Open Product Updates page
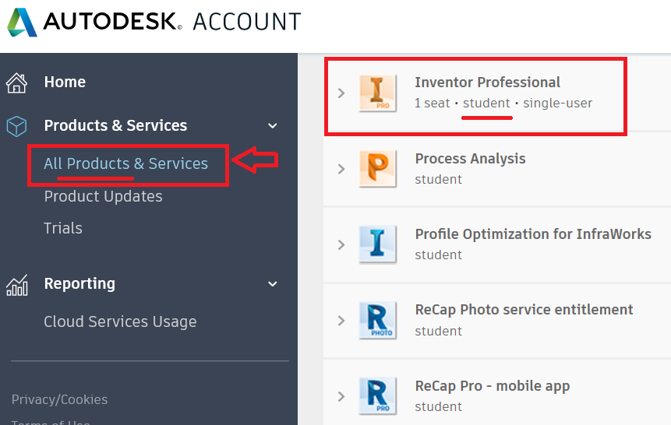This screenshot has width=671, height=425. (x=103, y=196)
